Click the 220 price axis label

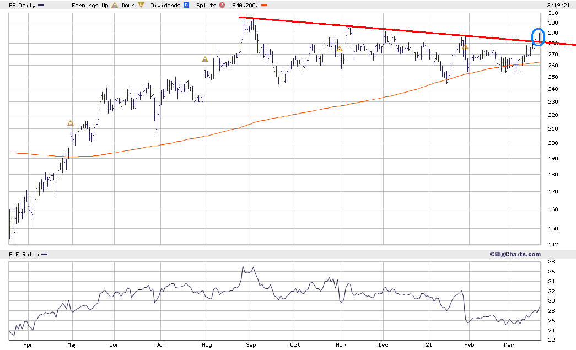tap(553, 115)
